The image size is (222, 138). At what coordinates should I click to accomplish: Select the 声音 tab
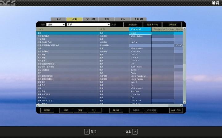106,19
